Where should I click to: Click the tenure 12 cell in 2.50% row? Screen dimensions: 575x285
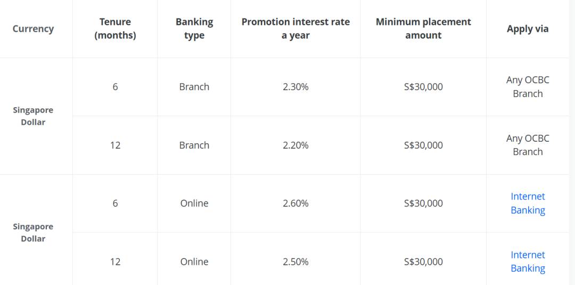(115, 262)
